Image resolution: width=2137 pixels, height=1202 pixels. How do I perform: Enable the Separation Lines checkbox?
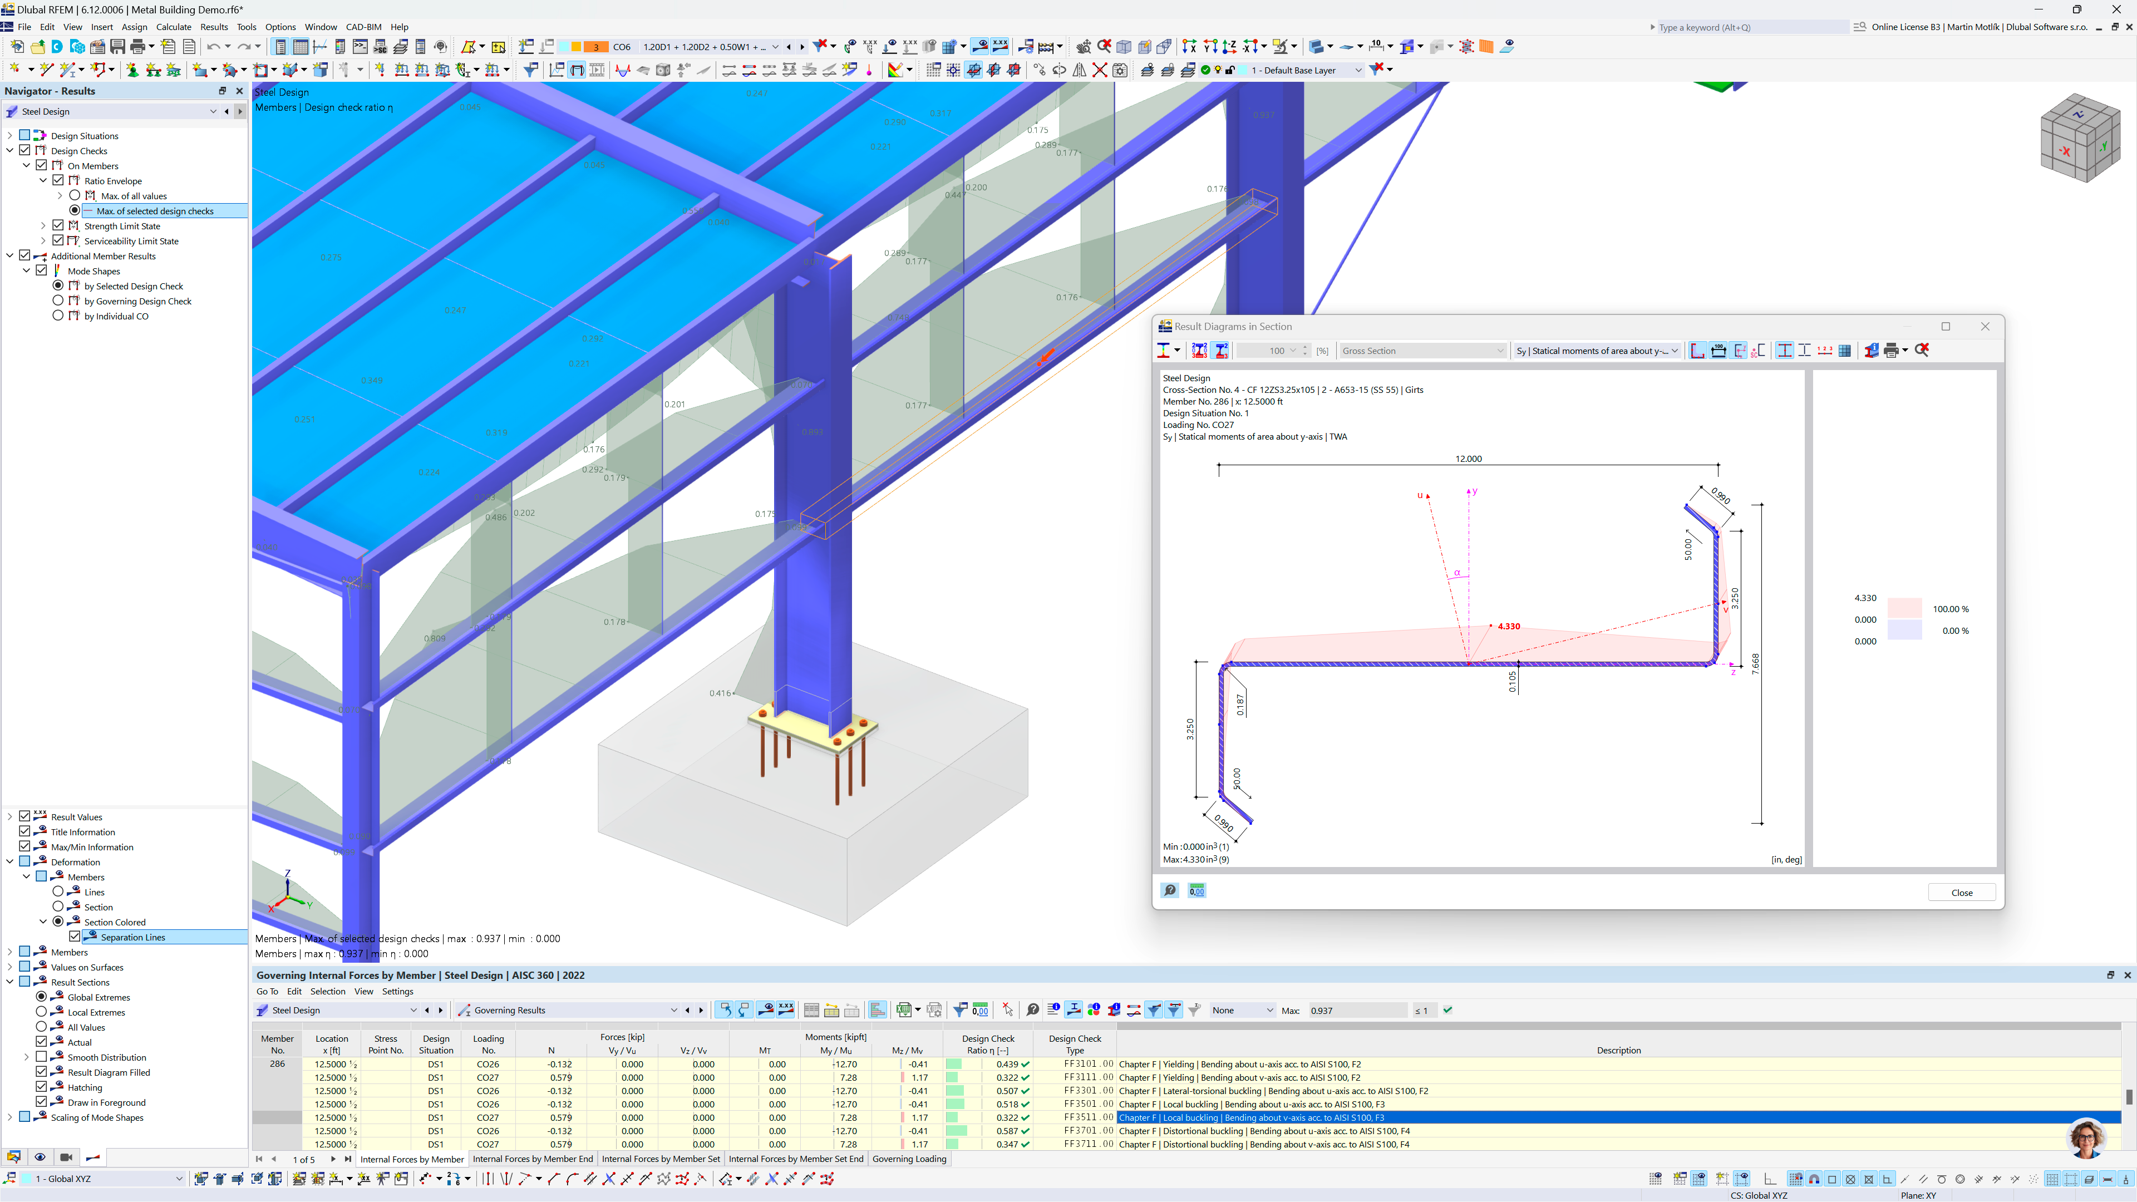76,937
